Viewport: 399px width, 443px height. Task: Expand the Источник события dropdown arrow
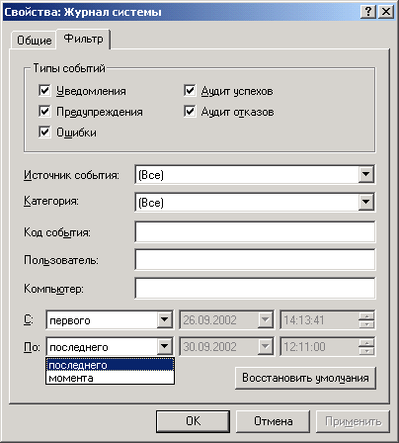[x=366, y=174]
